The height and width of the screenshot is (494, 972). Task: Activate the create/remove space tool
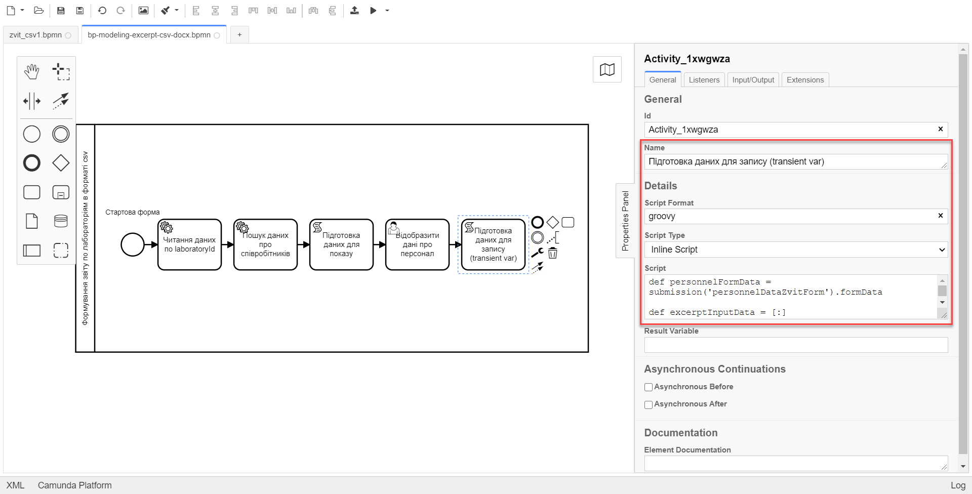[x=32, y=101]
